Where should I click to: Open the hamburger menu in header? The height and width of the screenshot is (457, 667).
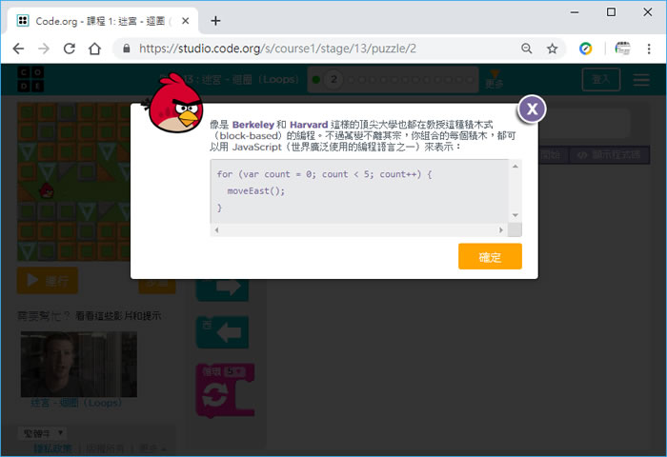point(641,79)
